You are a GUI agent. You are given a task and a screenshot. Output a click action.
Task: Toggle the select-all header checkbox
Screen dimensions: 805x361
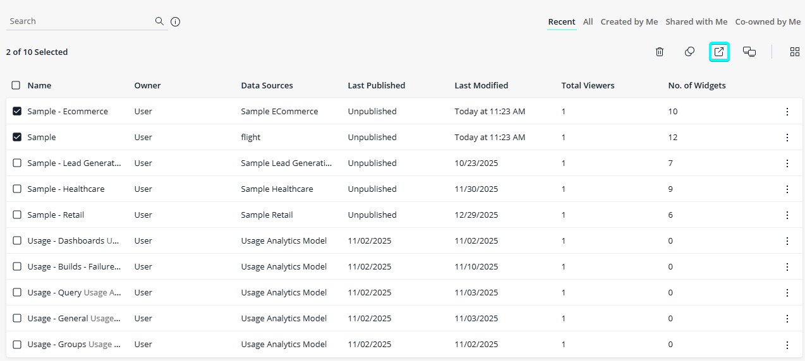[x=16, y=86]
